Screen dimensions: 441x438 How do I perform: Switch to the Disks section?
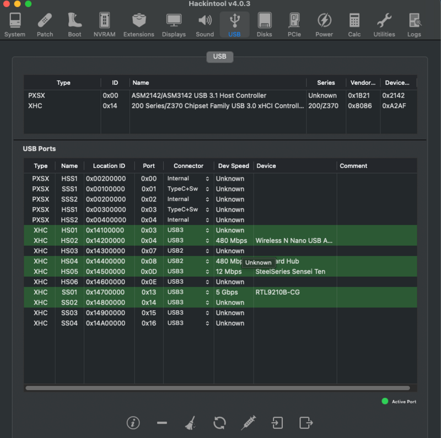click(x=264, y=25)
